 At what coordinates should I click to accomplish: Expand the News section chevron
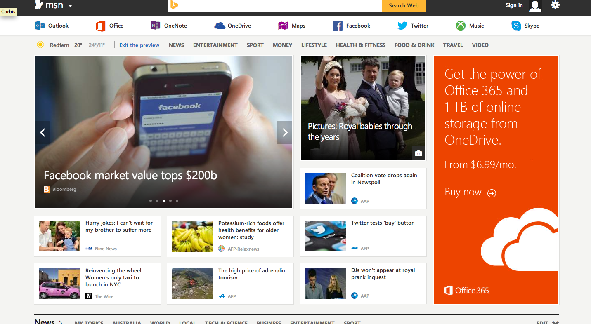click(x=60, y=322)
